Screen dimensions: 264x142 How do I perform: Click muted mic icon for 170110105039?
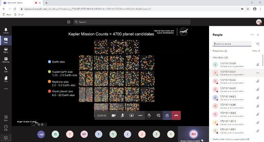(x=258, y=65)
